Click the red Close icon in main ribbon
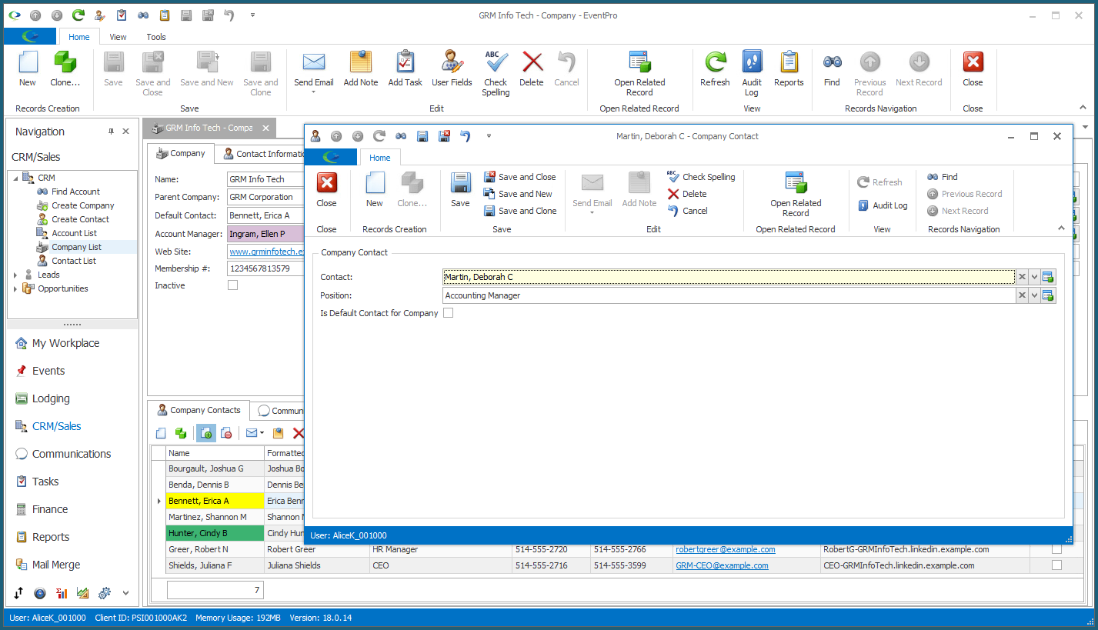 (x=973, y=69)
